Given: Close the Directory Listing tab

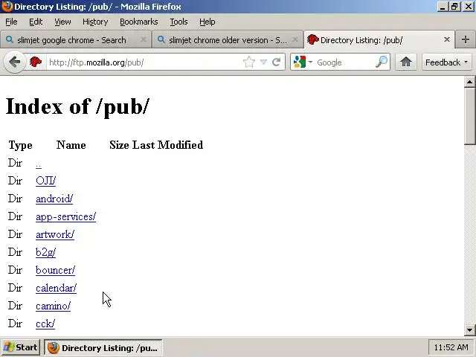Looking at the screenshot, I should 446,39.
